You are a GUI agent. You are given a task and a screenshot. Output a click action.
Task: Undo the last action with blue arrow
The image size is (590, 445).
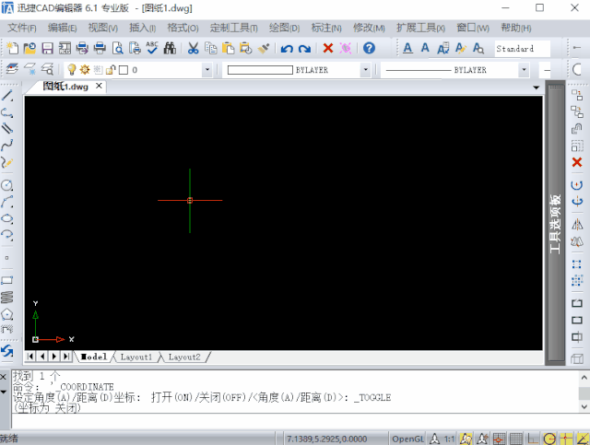click(x=287, y=49)
